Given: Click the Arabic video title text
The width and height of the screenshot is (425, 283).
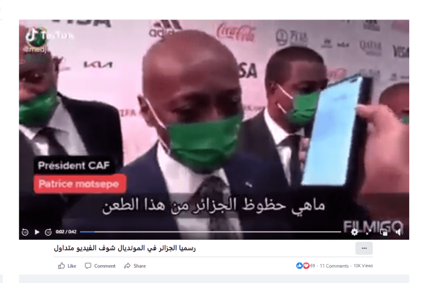Looking at the screenshot, I should (x=125, y=248).
